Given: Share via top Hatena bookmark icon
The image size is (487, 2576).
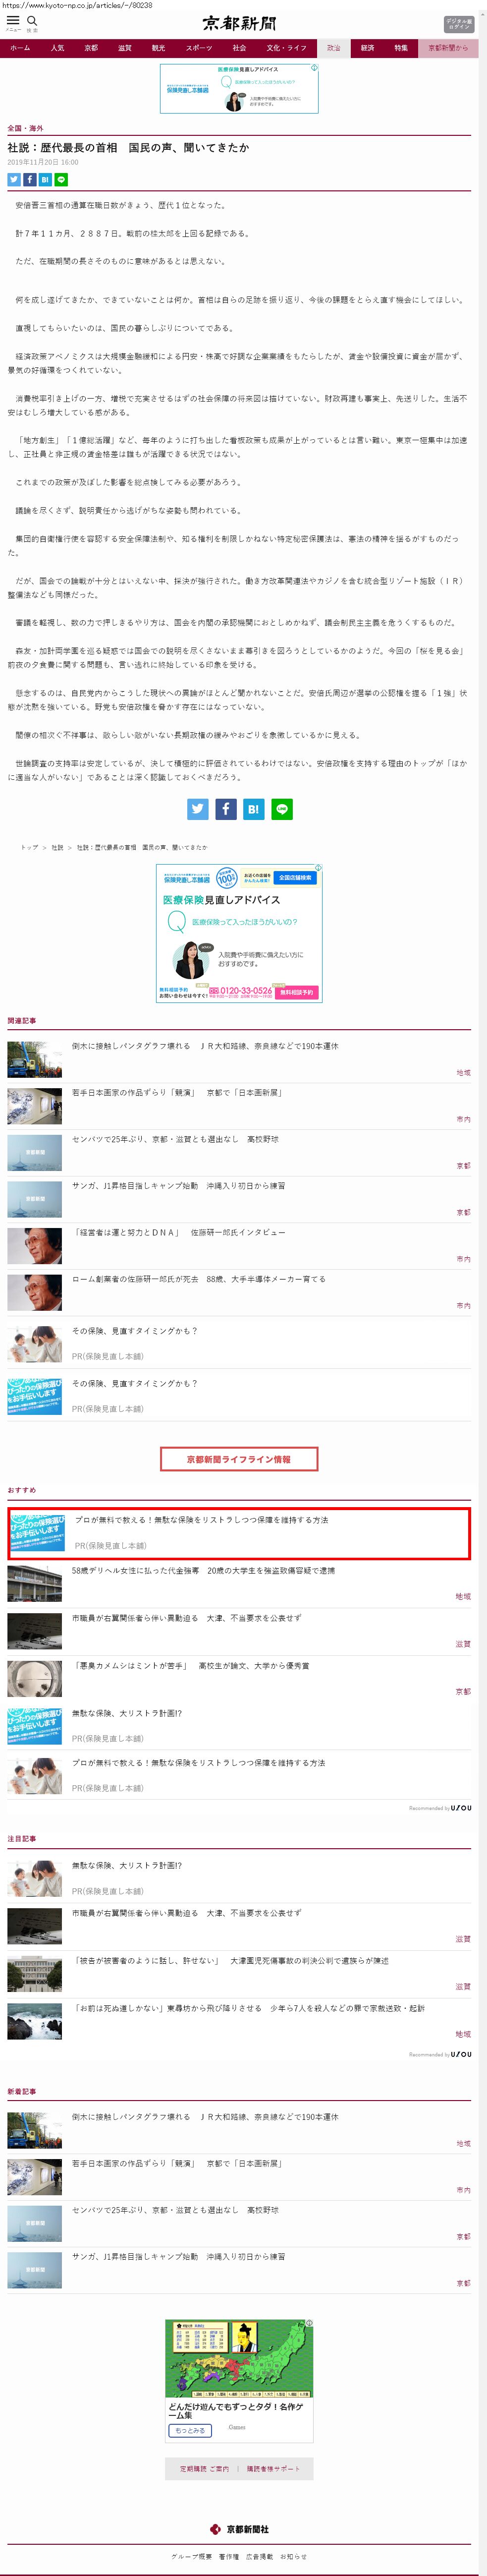Looking at the screenshot, I should point(45,180).
